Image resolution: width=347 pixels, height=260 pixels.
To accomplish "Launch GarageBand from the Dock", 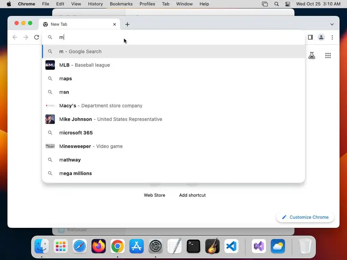I will (212, 246).
